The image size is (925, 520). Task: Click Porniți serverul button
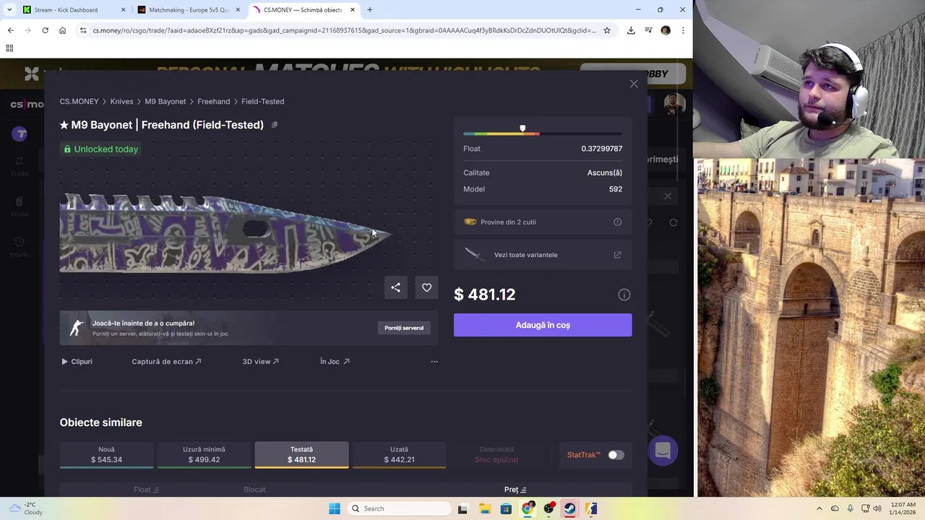click(x=404, y=328)
